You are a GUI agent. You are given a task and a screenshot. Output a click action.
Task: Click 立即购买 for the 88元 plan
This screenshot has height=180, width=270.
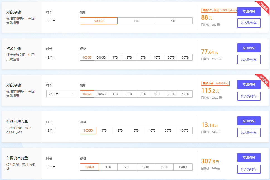point(249,11)
